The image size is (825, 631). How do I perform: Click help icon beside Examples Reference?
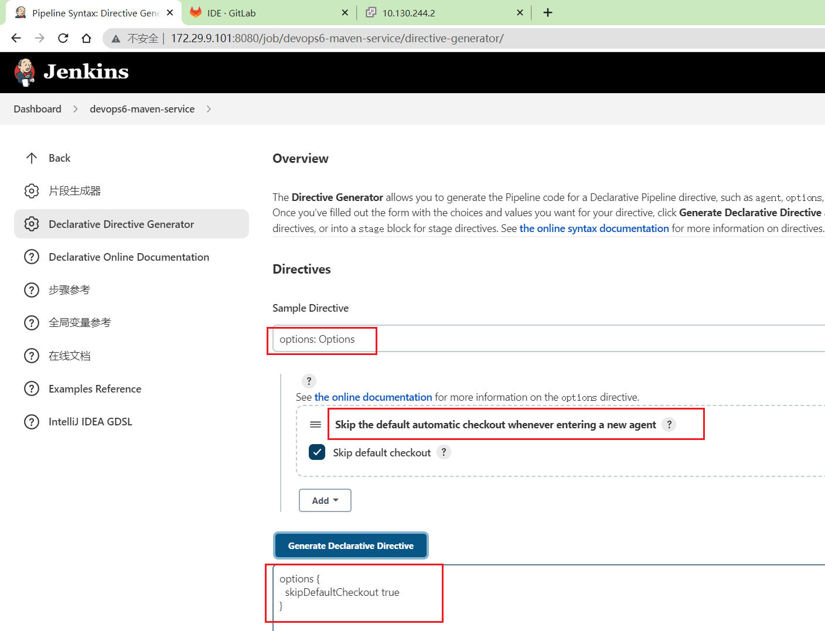[32, 388]
